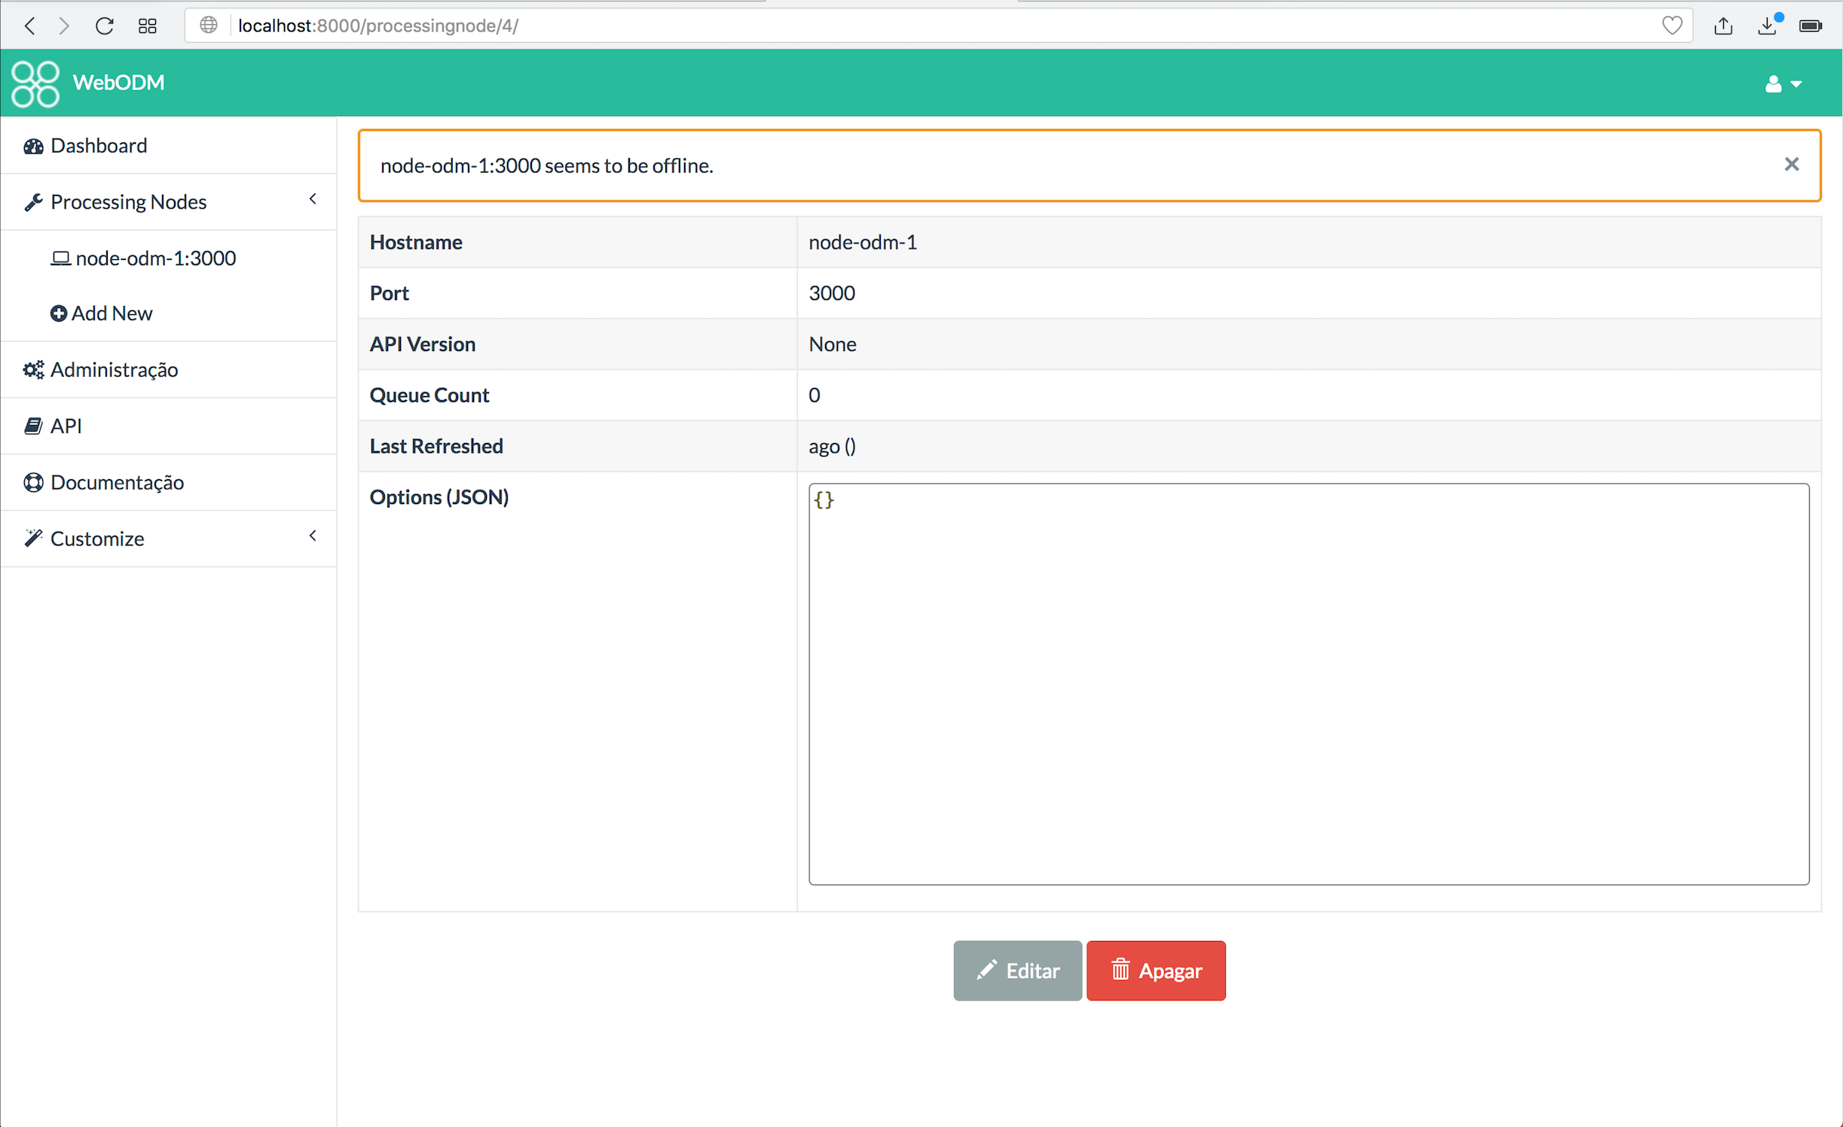This screenshot has width=1843, height=1127.
Task: Open the Dashboard page from the sidebar
Action: click(99, 145)
